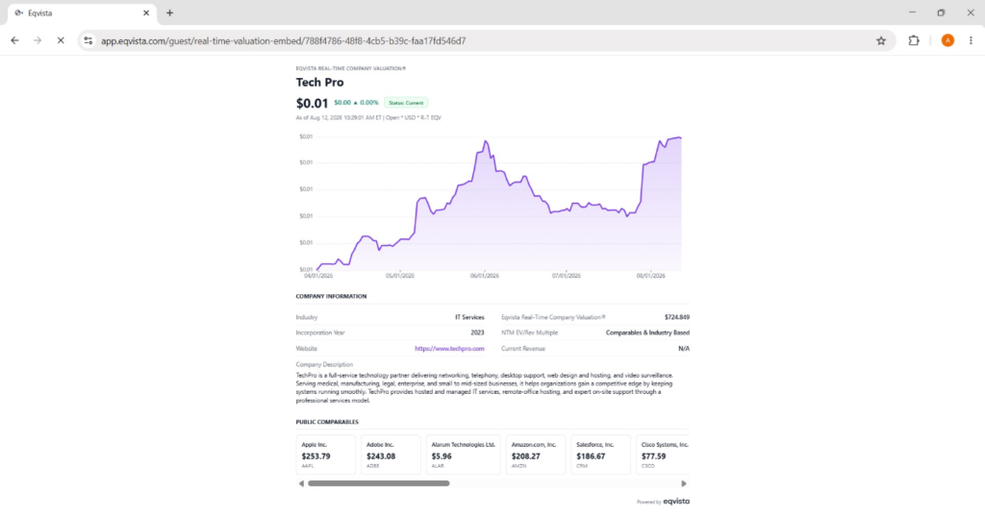Select the Alarum Technologies Ltd. card
The image size is (985, 517).
point(464,455)
